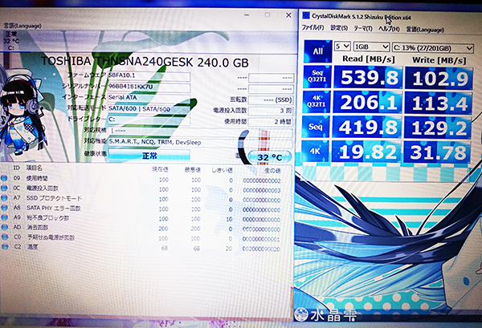Viewport: 482px width, 328px height.
Task: Click the status icon for SSD プロテクトモード row
Action: tap(4, 198)
